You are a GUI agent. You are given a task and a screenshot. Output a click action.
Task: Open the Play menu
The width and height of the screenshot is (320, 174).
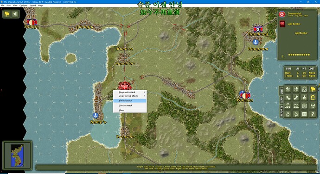(8, 6)
